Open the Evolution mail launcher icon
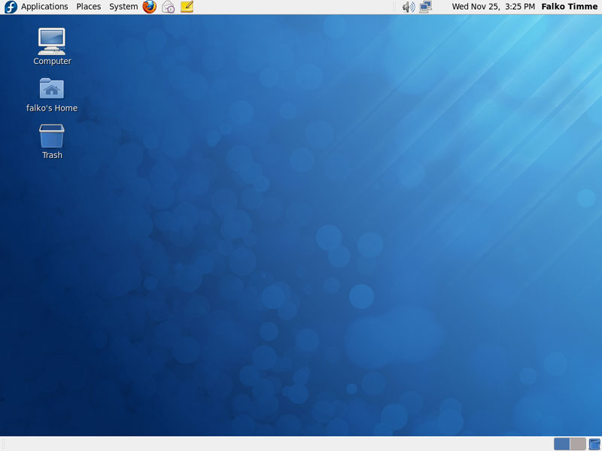This screenshot has width=602, height=451. tap(168, 7)
